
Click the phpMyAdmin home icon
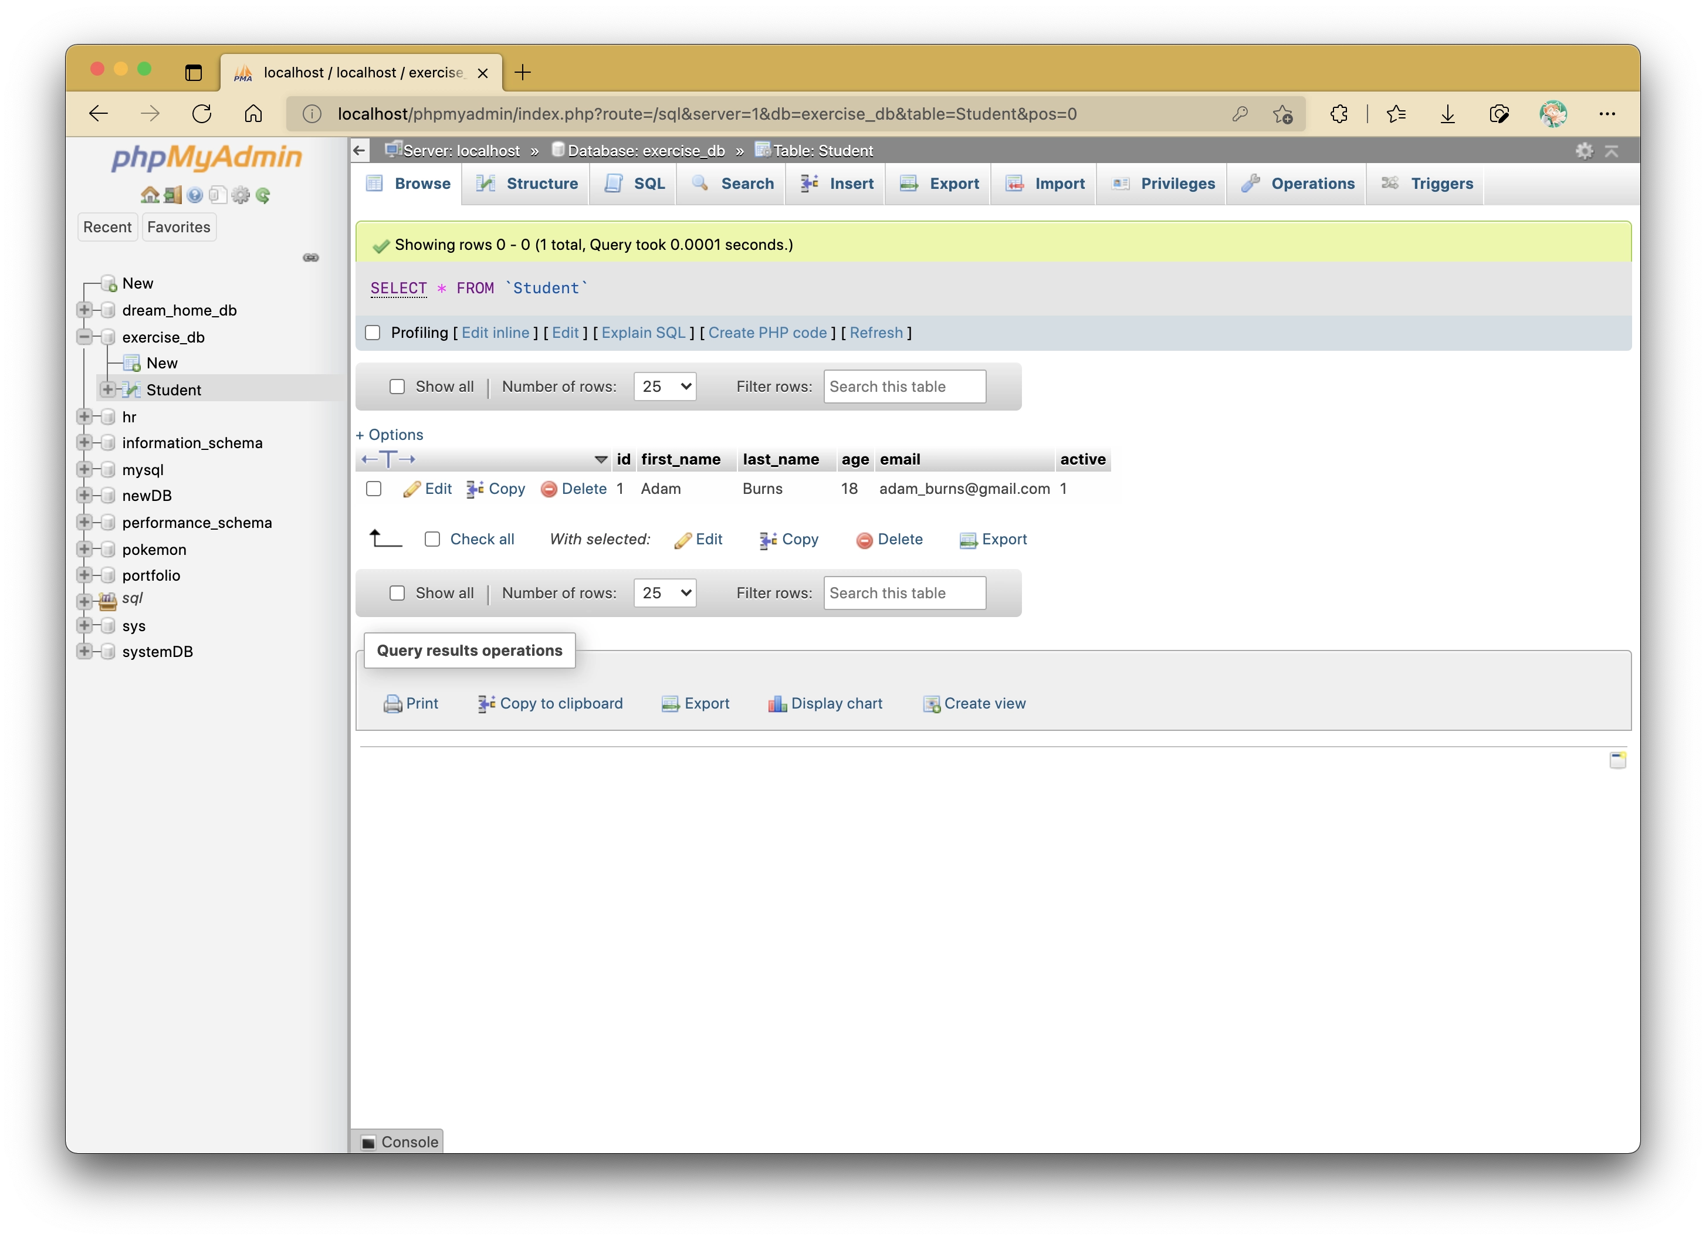point(150,195)
